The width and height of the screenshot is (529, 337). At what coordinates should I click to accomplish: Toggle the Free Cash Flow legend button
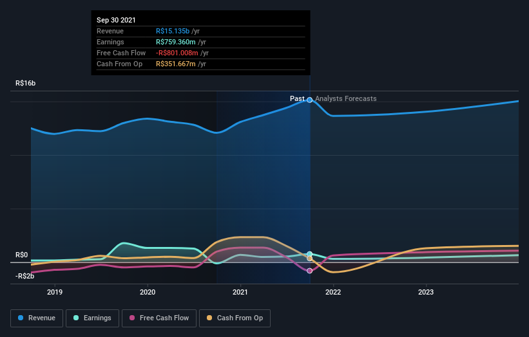coord(159,318)
